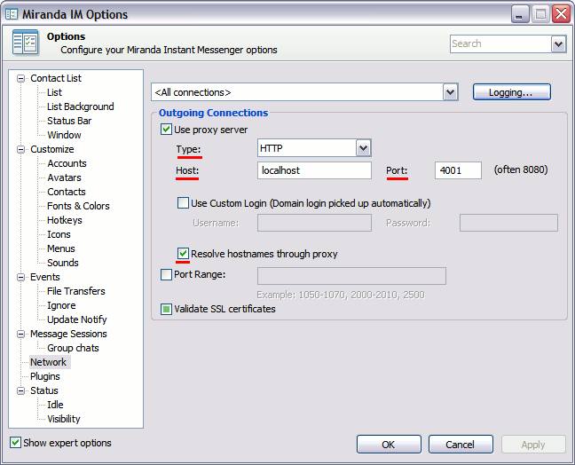
Task: Toggle the Use proxy server checkbox
Action: pyautogui.click(x=166, y=130)
